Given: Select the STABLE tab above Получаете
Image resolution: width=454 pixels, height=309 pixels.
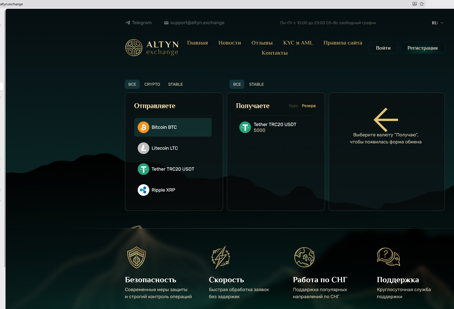Looking at the screenshot, I should click(257, 84).
